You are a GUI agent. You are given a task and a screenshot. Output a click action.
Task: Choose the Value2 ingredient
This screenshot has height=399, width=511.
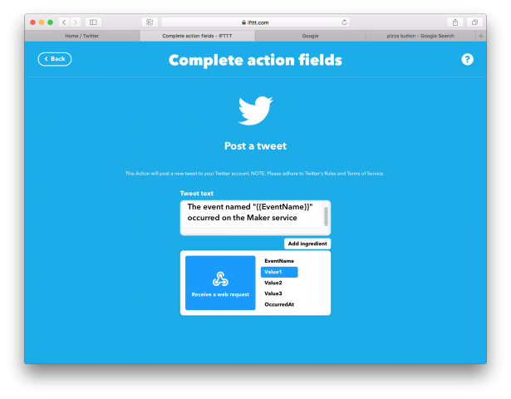tap(273, 283)
